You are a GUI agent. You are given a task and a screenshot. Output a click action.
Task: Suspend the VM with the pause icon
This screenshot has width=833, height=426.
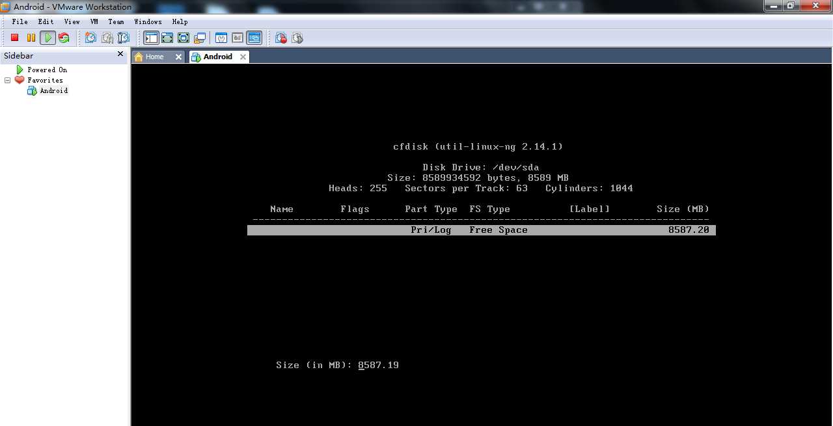point(31,38)
